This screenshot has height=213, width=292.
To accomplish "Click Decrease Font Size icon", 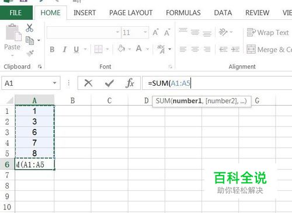I will tap(167, 32).
